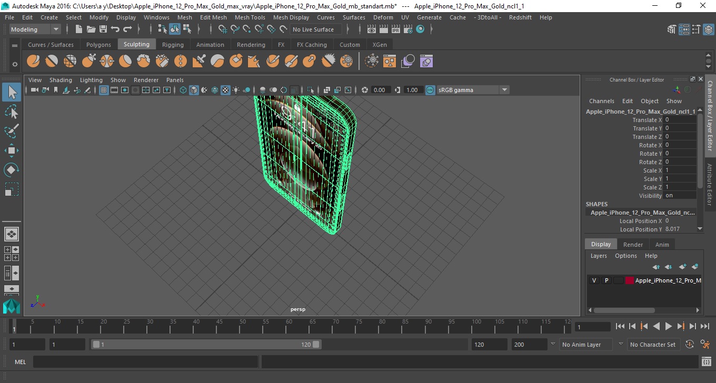
Task: Select the Scale tool in toolbox
Action: 12,189
